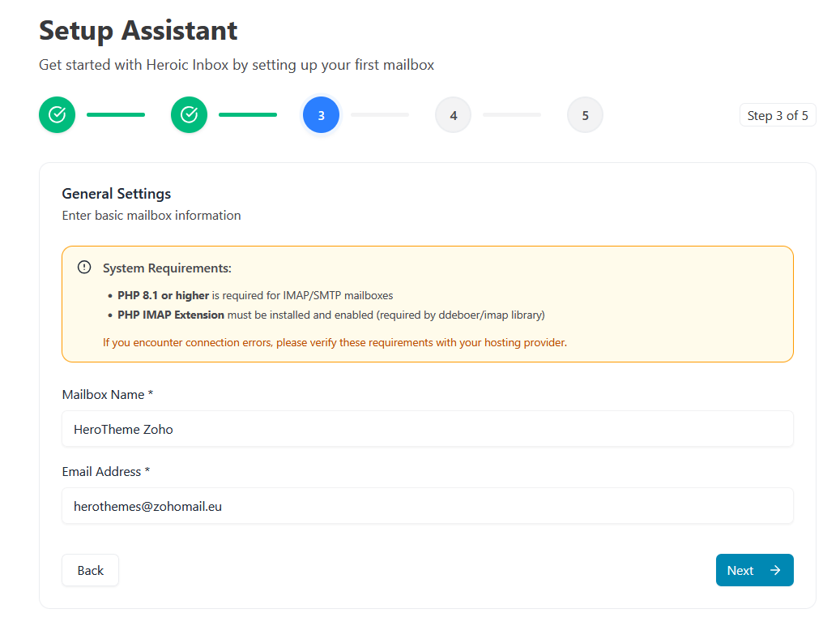Click the step 1 completed checkmark circle
This screenshot has height=626, width=840.
click(57, 115)
